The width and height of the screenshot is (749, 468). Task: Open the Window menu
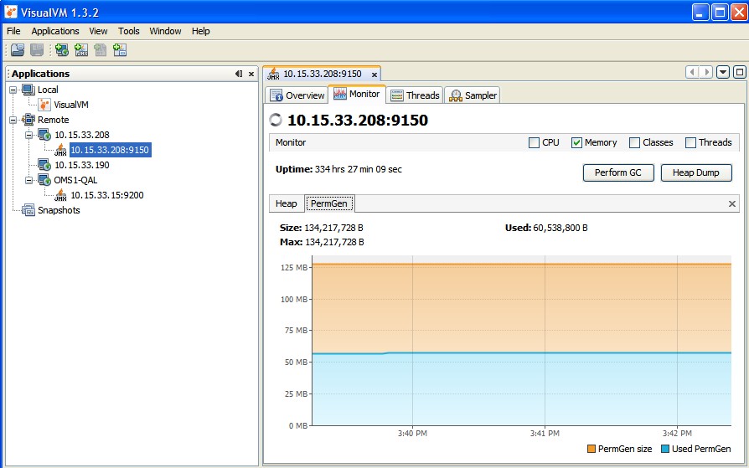coord(165,31)
